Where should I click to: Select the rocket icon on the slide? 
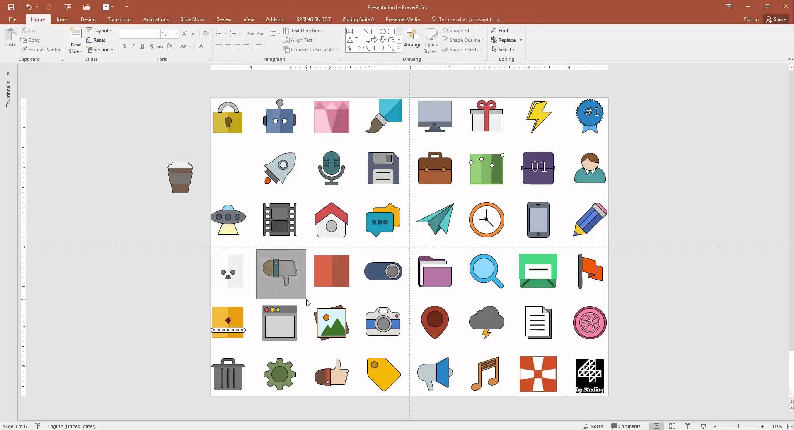[x=280, y=168]
